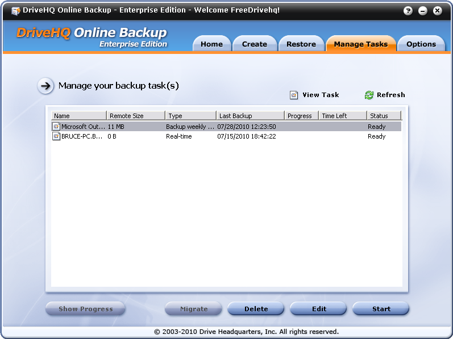The image size is (453, 339).
Task: Click the help question mark icon
Action: coord(408,11)
